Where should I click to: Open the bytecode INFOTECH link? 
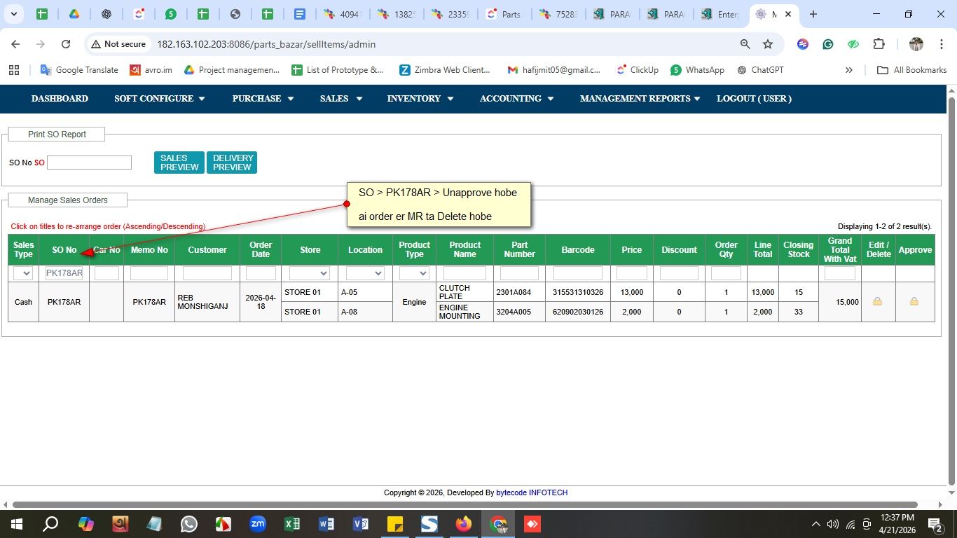[532, 492]
